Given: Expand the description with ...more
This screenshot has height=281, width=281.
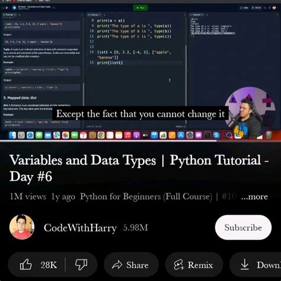Looking at the screenshot, I should click(254, 196).
